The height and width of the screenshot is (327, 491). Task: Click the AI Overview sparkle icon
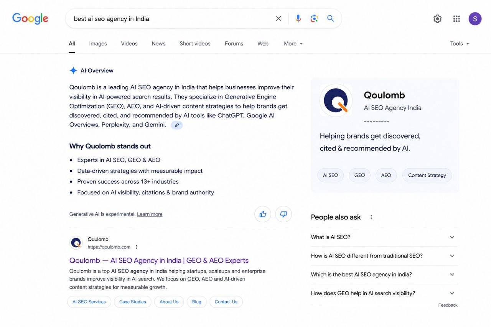coord(73,71)
